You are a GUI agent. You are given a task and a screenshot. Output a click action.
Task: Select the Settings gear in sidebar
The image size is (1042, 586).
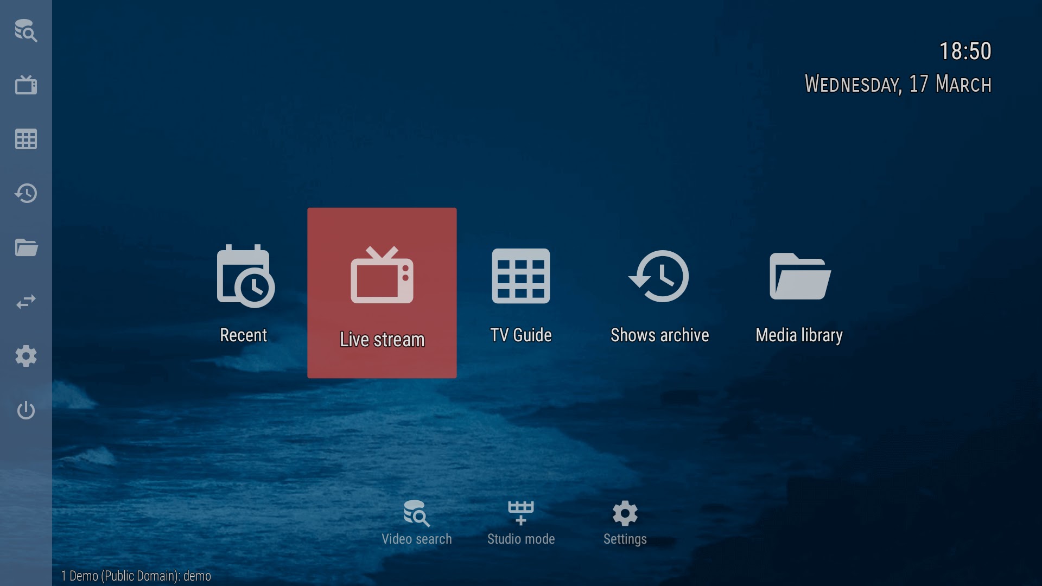pos(26,355)
